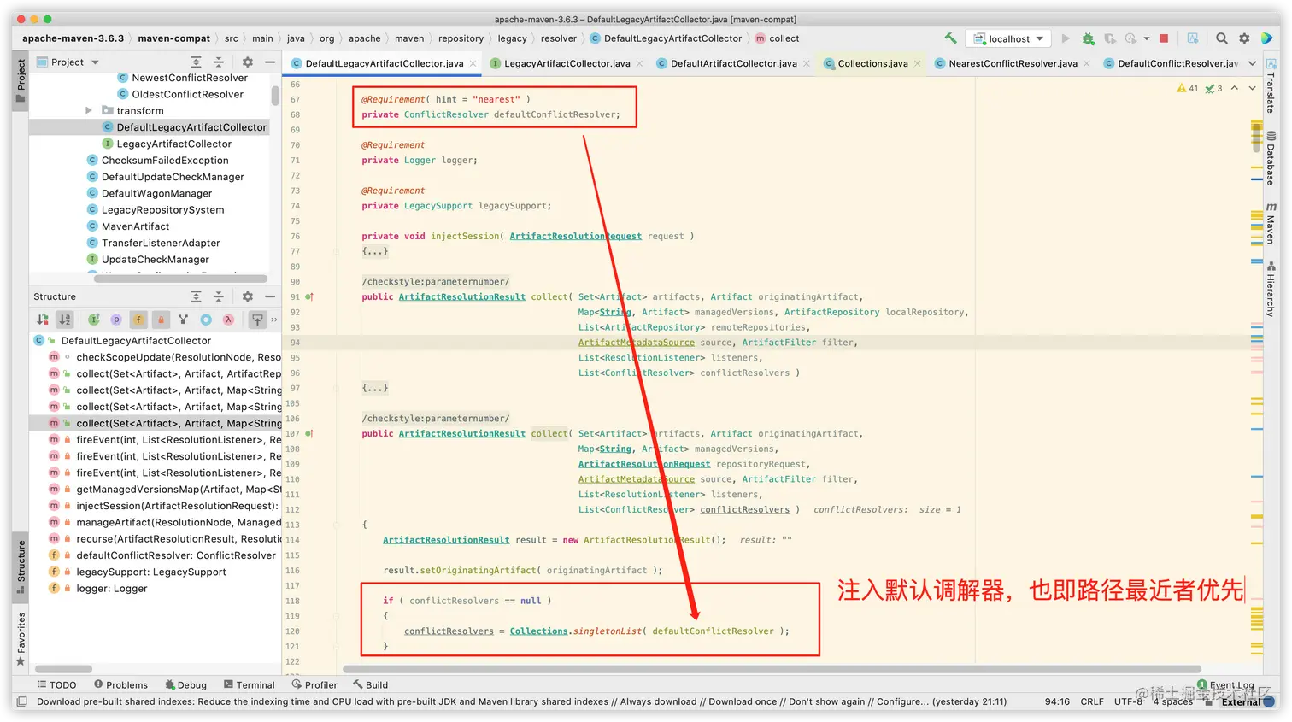Select OldestConflictResolver class
1292x722 pixels.
[180, 94]
